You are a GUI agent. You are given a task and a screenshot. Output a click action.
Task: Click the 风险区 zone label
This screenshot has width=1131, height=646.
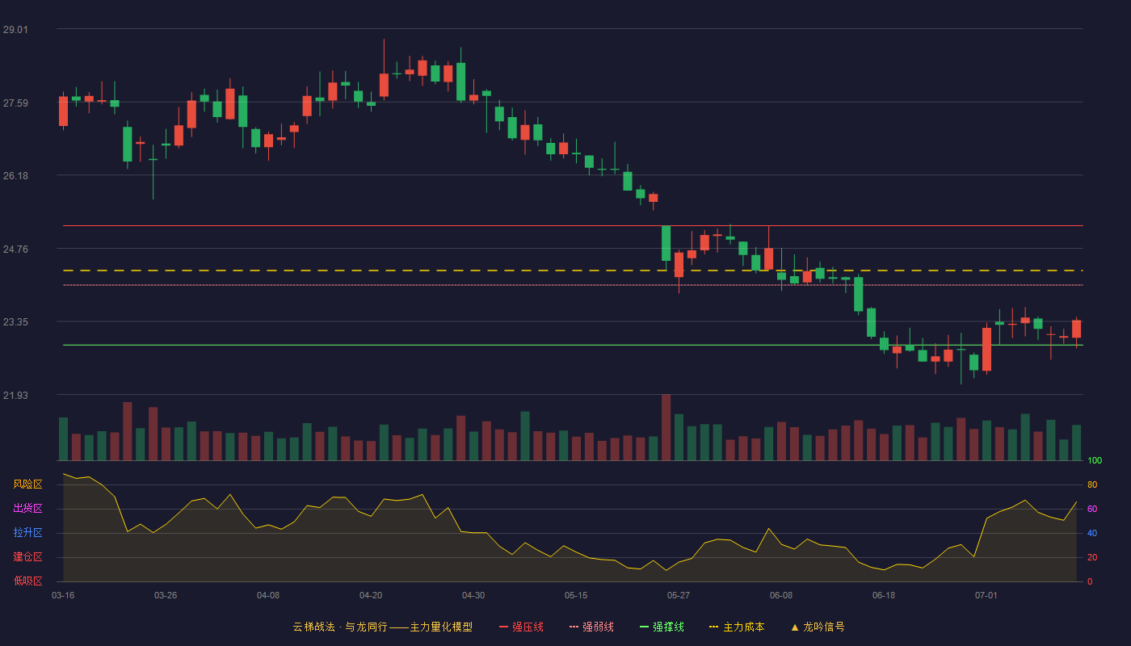click(27, 484)
